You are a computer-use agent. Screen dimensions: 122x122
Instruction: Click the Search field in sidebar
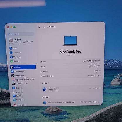tap(21, 34)
